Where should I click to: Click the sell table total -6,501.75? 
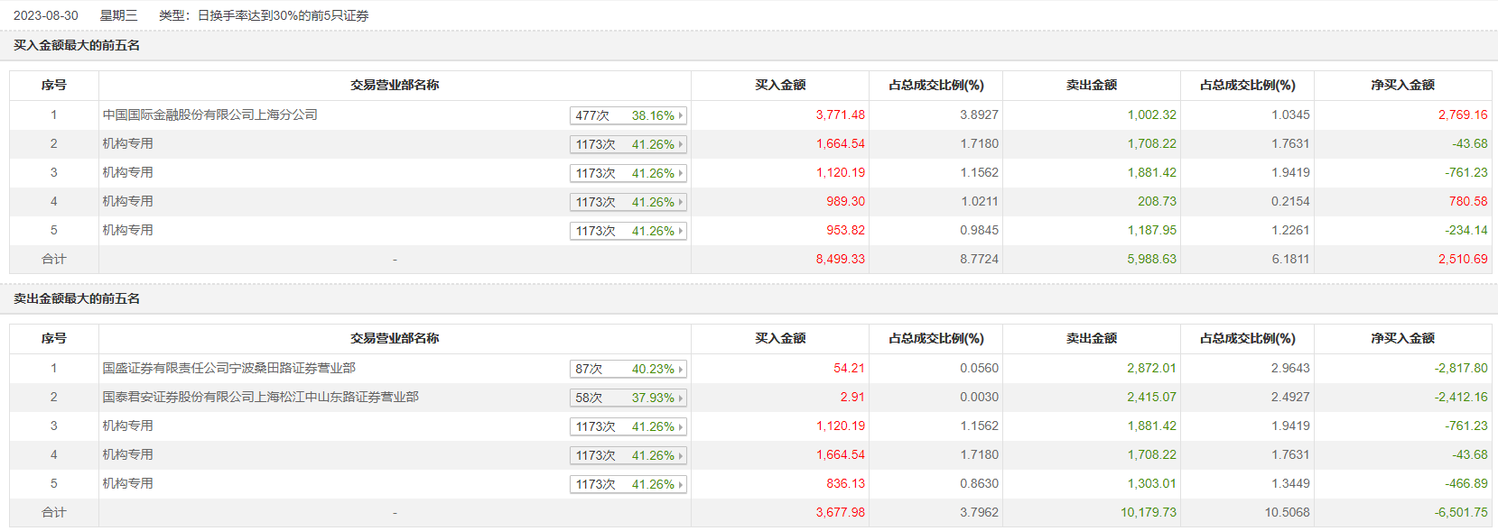tap(1461, 512)
